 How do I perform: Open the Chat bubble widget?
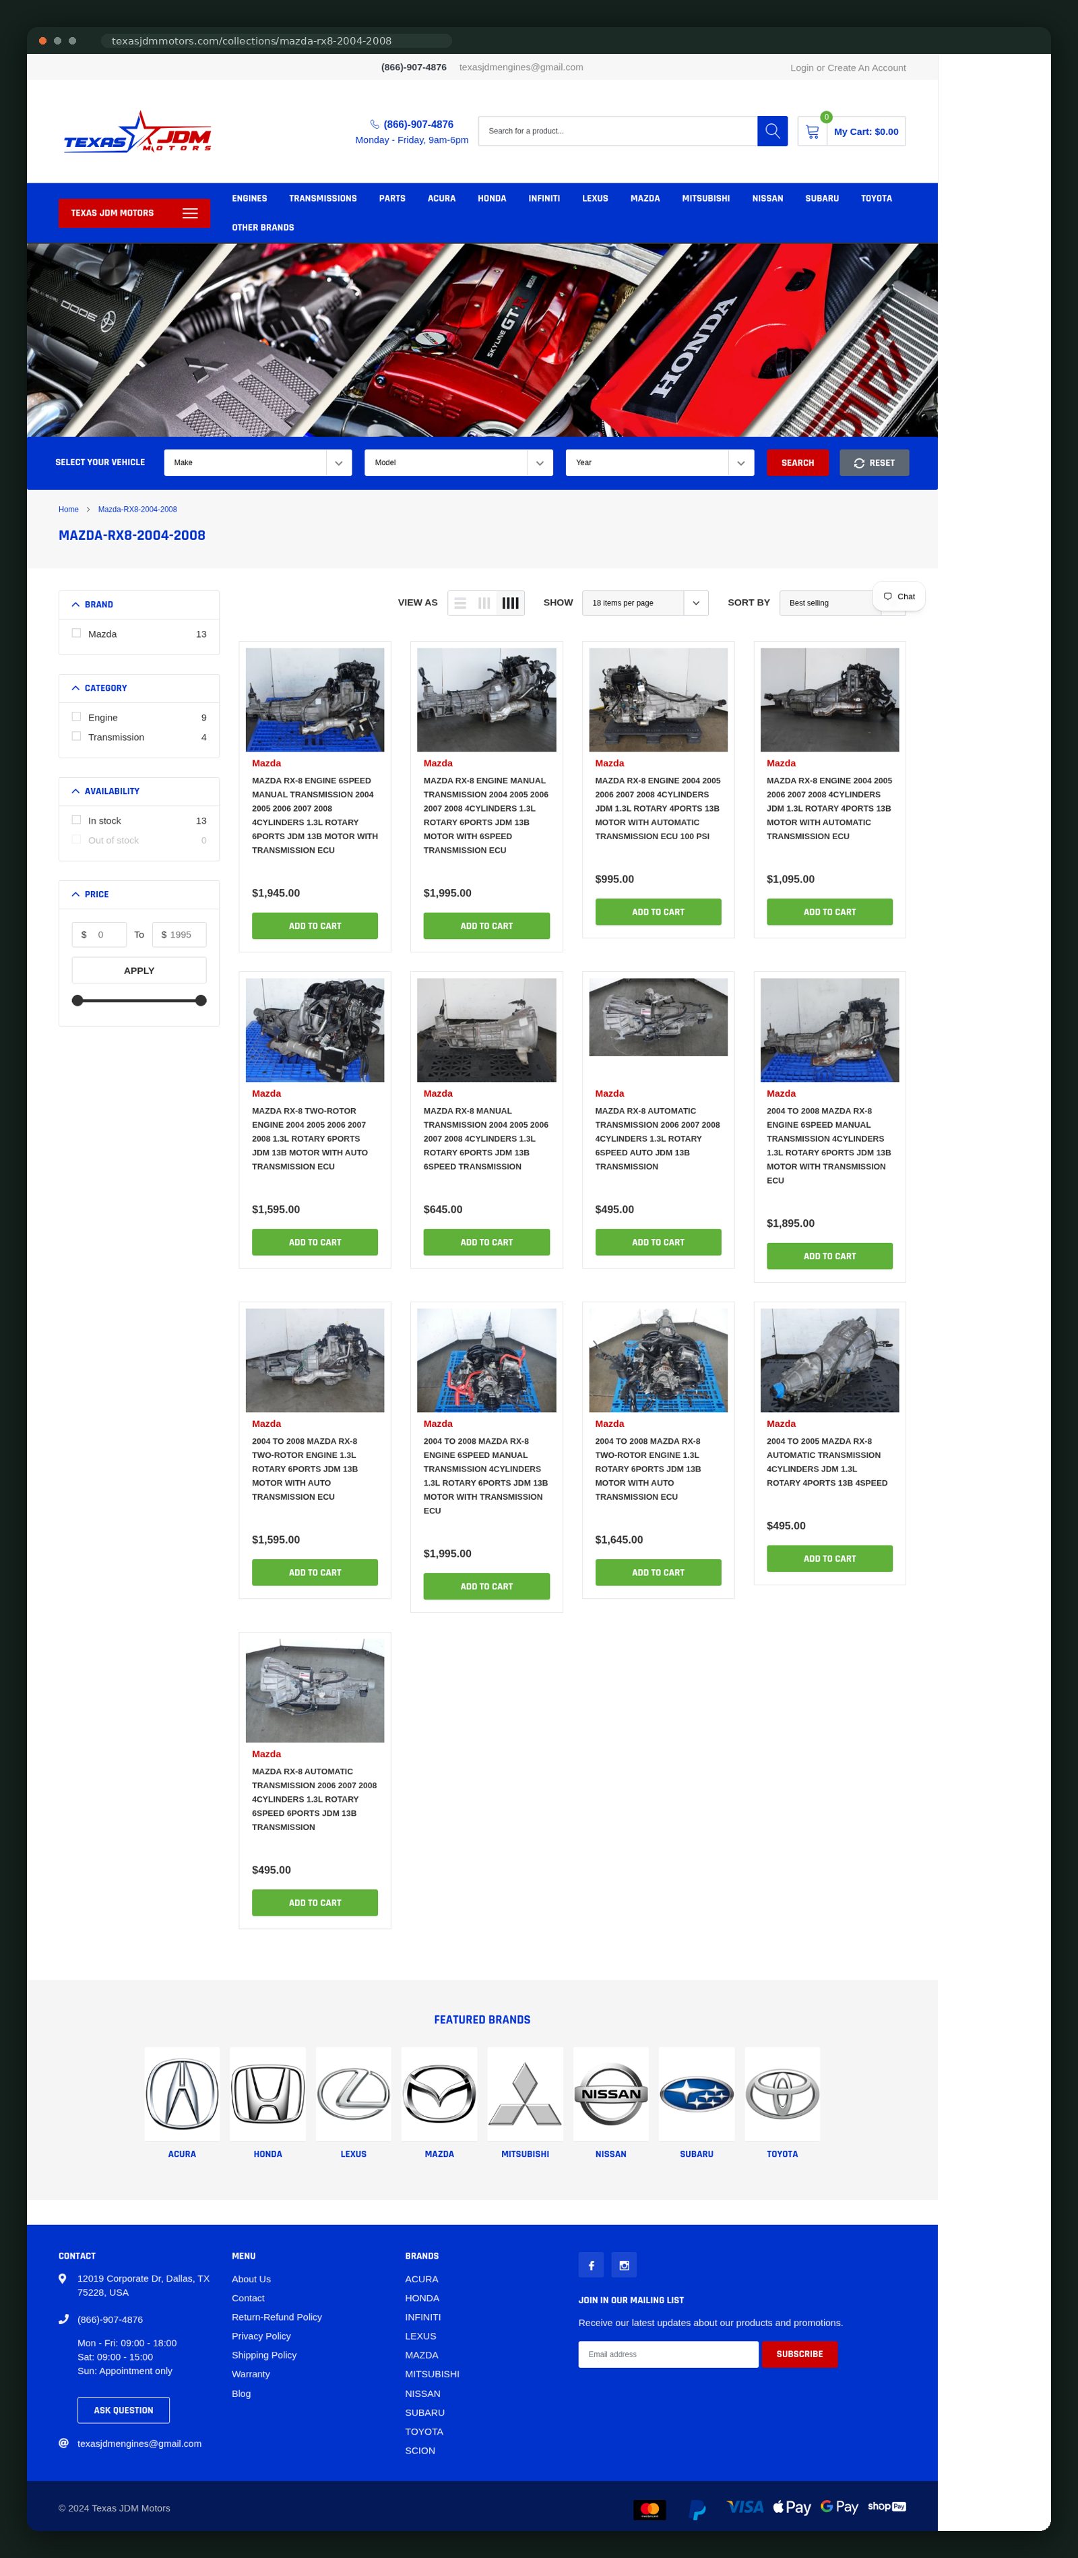(x=898, y=597)
